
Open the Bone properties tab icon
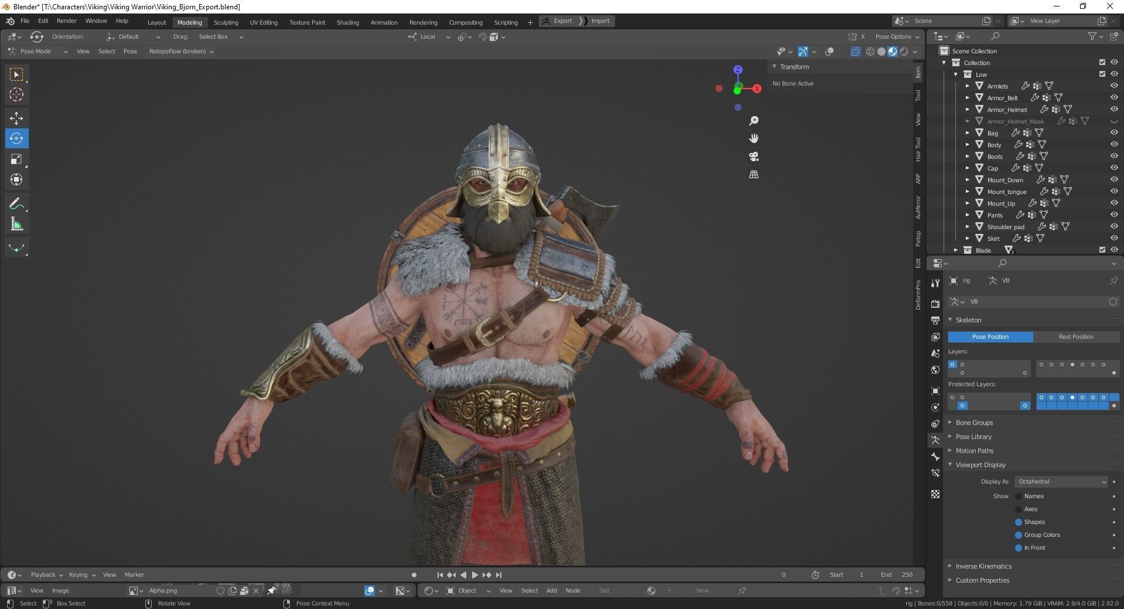[935, 457]
